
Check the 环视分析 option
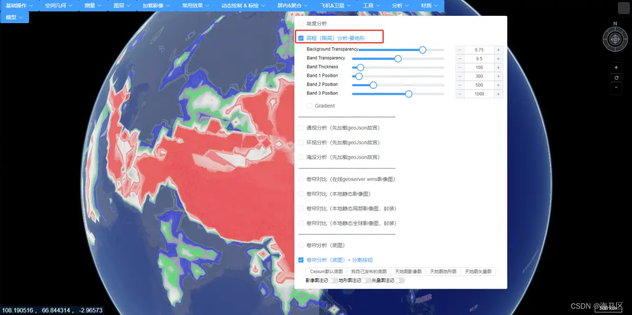pos(301,143)
